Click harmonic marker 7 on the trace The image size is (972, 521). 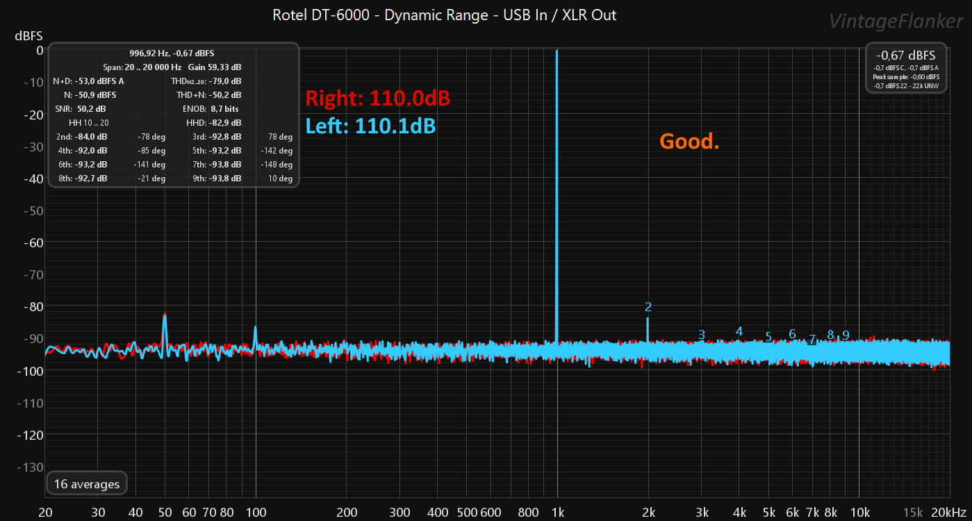coord(812,340)
